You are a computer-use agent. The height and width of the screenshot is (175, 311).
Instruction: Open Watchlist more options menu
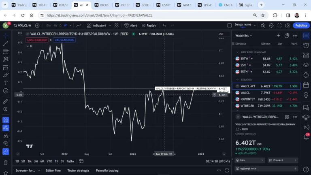(295, 36)
